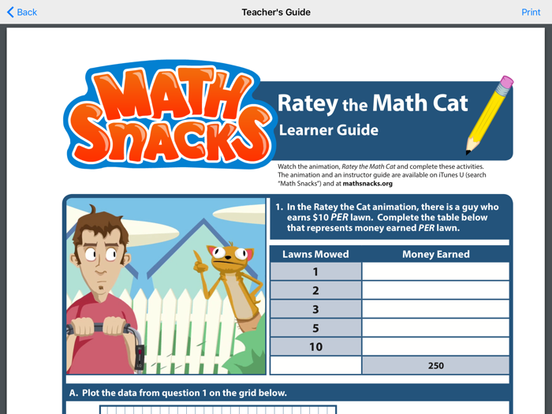Click empty Money Earned cell for 1 lawn
The image size is (552, 414).
tap(436, 271)
